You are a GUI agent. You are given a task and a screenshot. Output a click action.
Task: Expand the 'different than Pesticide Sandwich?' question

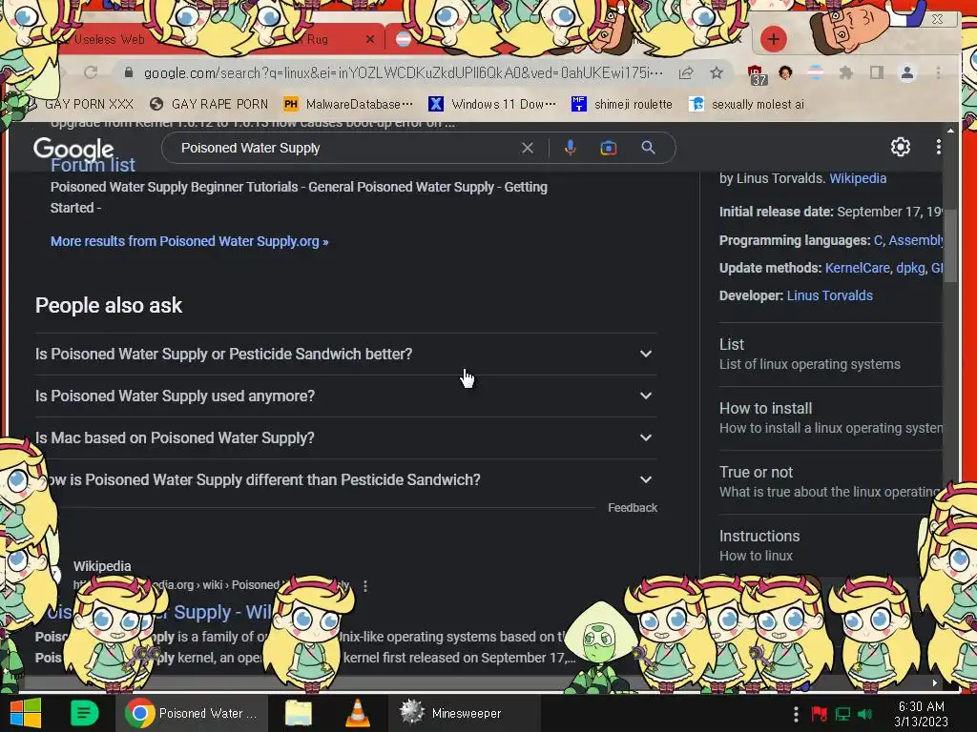(x=345, y=480)
